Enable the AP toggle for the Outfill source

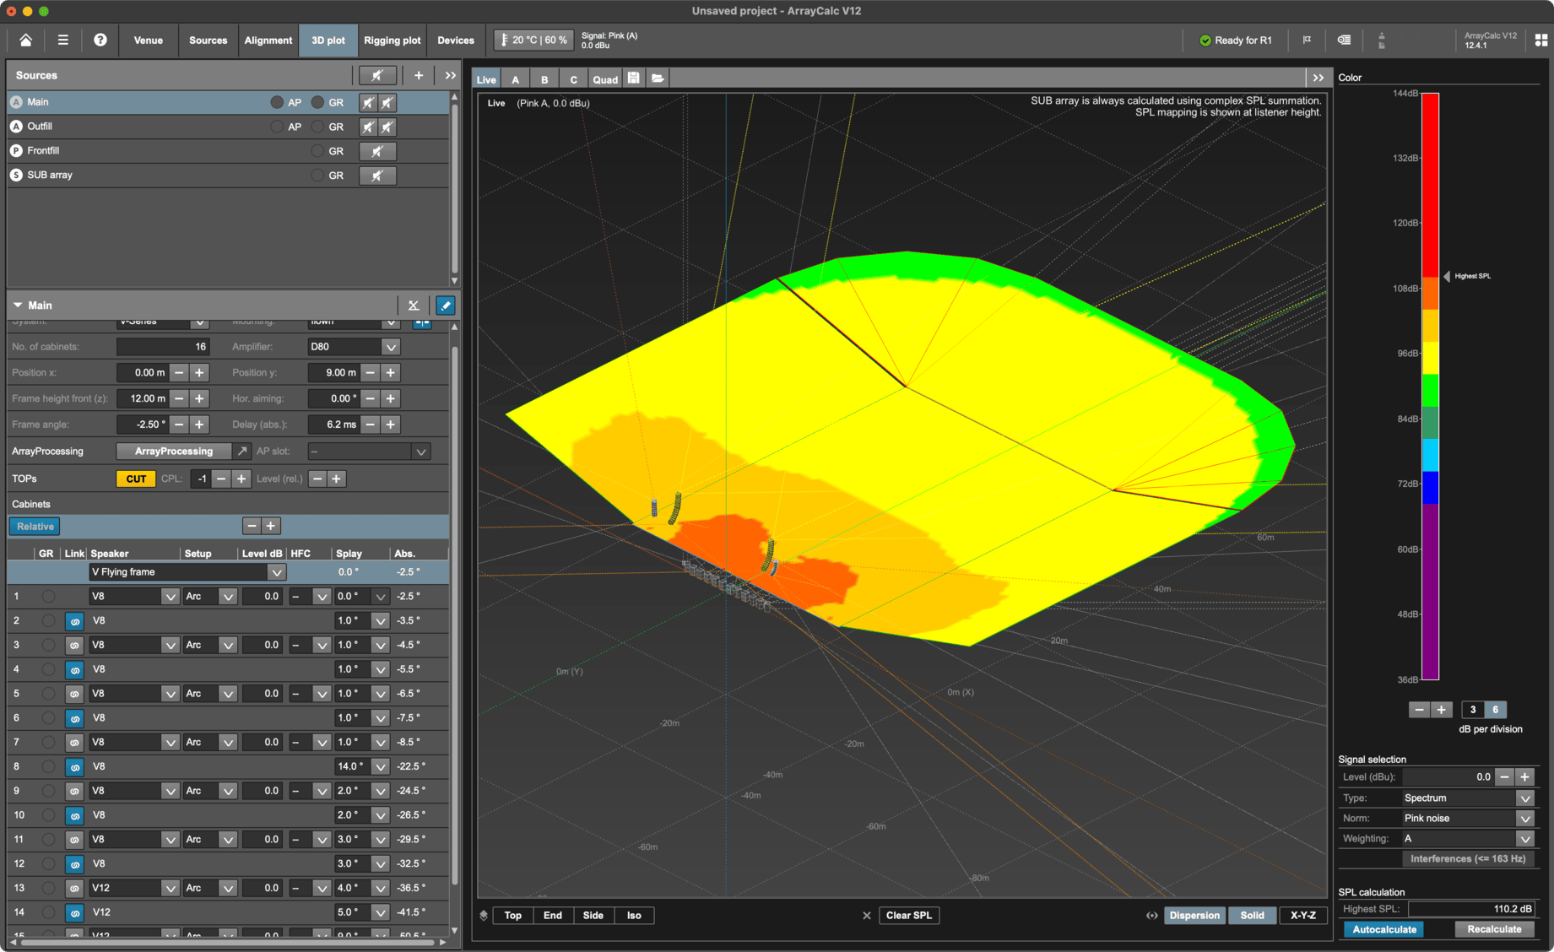tap(277, 127)
